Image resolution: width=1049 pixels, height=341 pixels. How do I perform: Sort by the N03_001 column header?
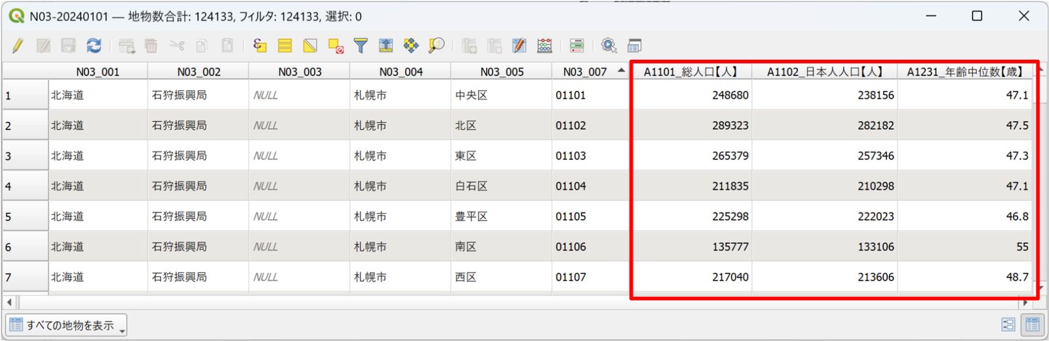click(98, 71)
